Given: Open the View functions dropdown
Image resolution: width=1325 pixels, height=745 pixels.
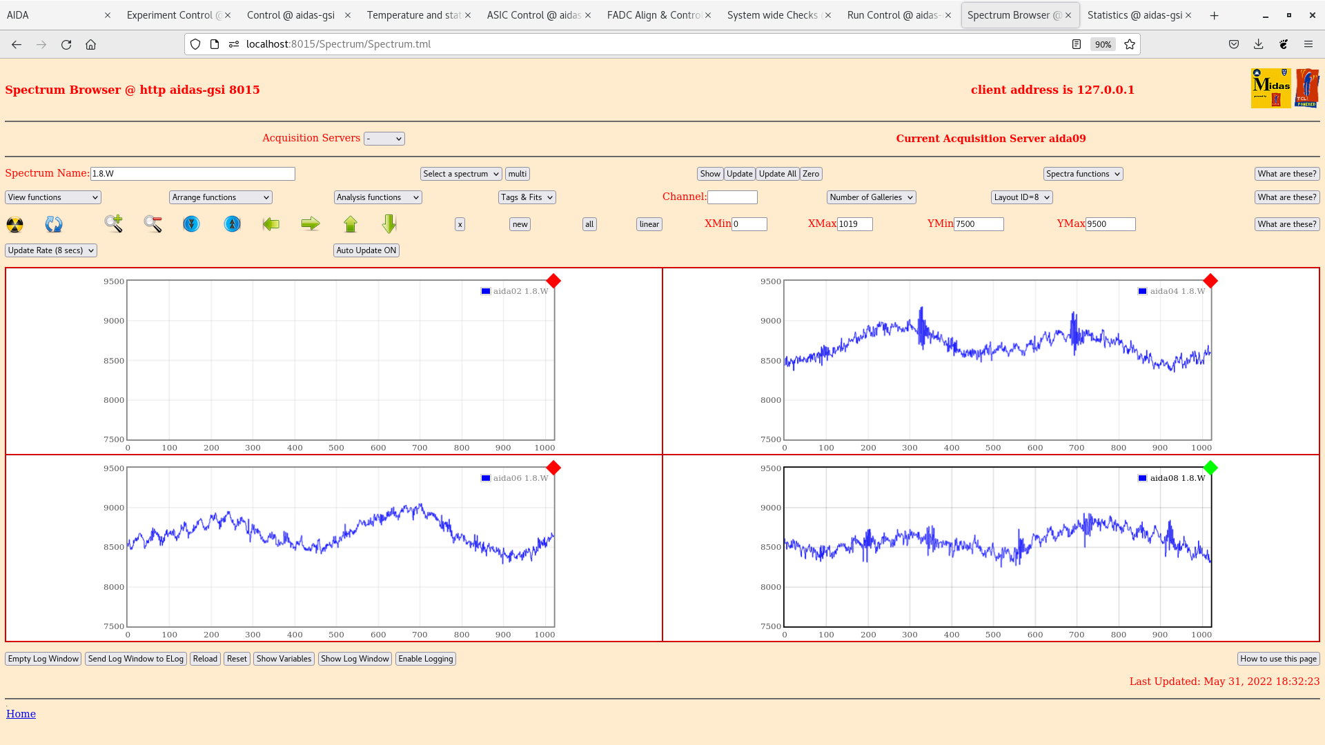Looking at the screenshot, I should pyautogui.click(x=53, y=197).
